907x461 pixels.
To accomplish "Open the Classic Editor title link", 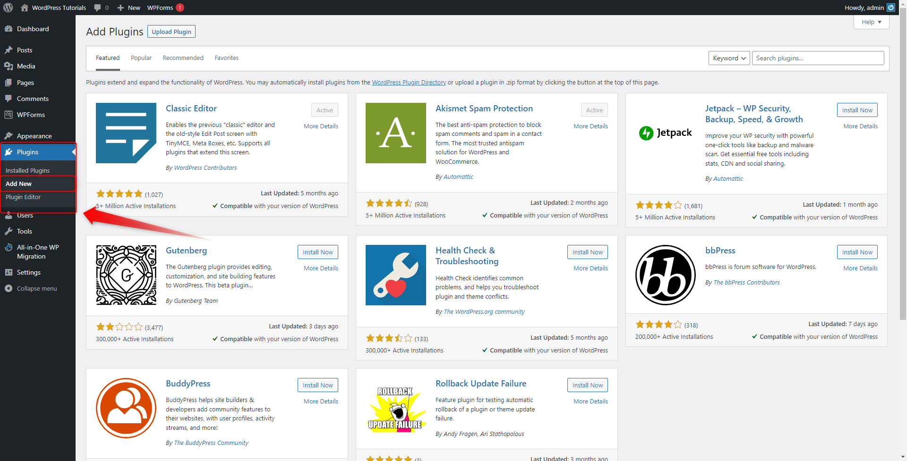I will coord(191,109).
